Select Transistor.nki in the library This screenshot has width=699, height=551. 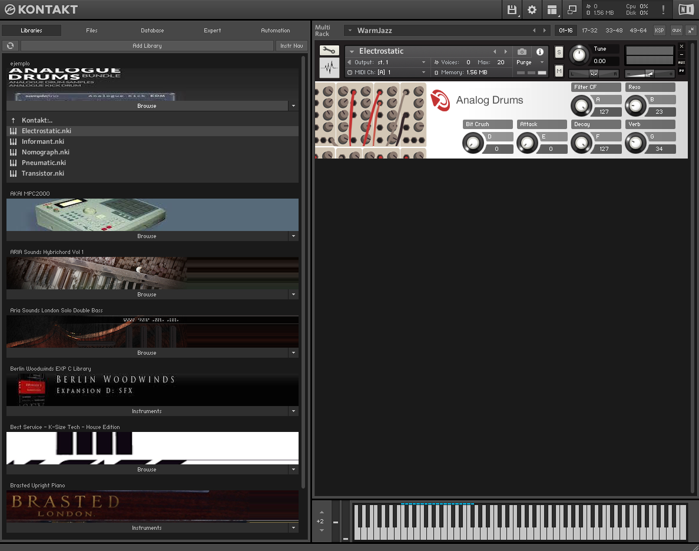coord(153,174)
